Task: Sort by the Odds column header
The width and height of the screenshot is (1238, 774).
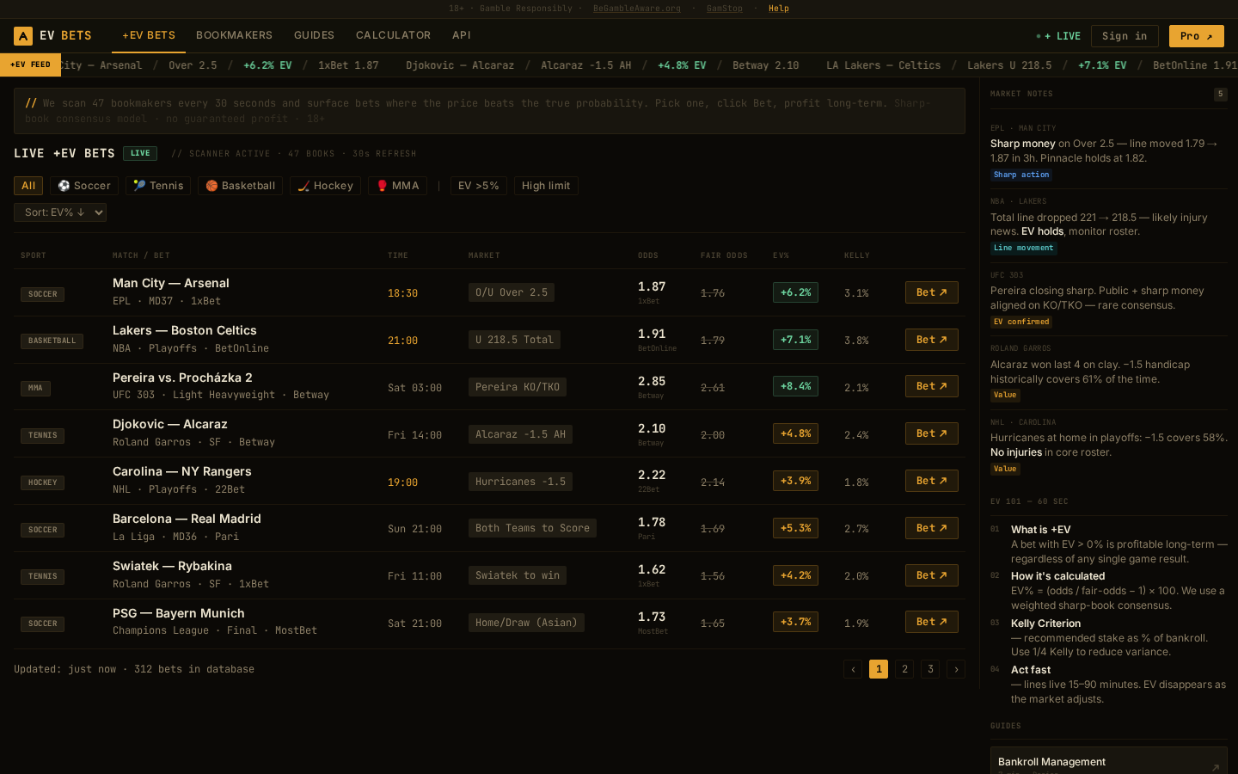Action: click(648, 255)
